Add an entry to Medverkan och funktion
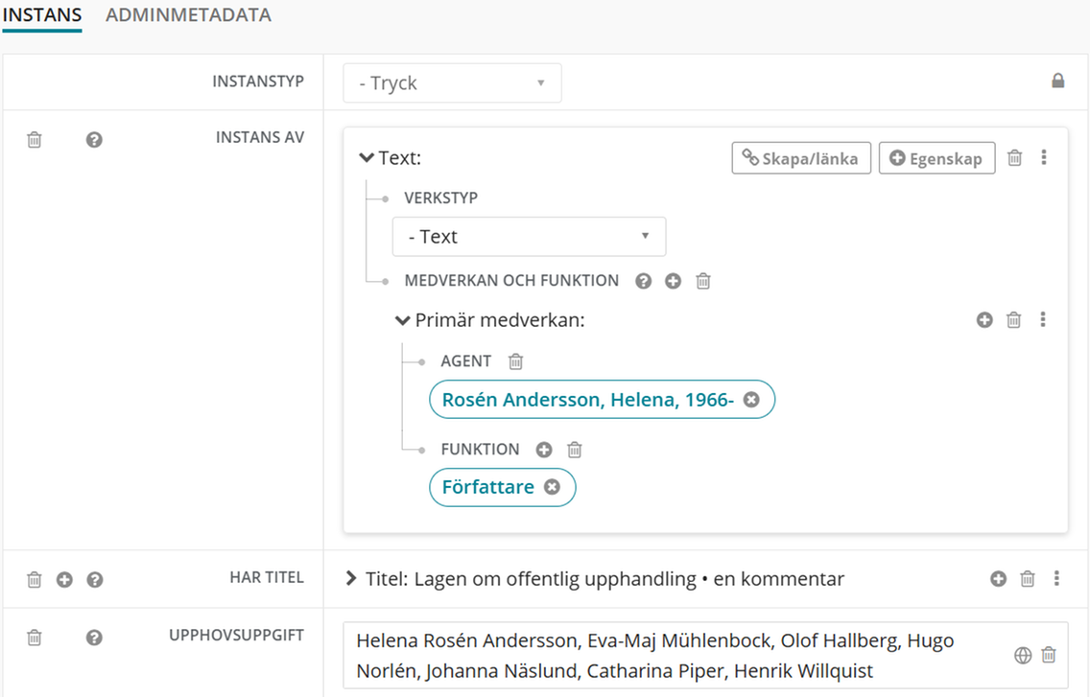Image resolution: width=1090 pixels, height=697 pixels. click(x=674, y=281)
